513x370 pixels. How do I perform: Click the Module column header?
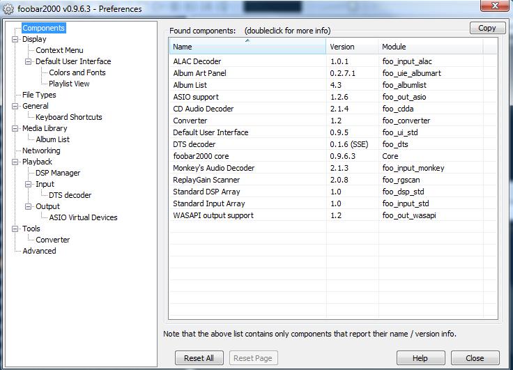tap(431, 47)
